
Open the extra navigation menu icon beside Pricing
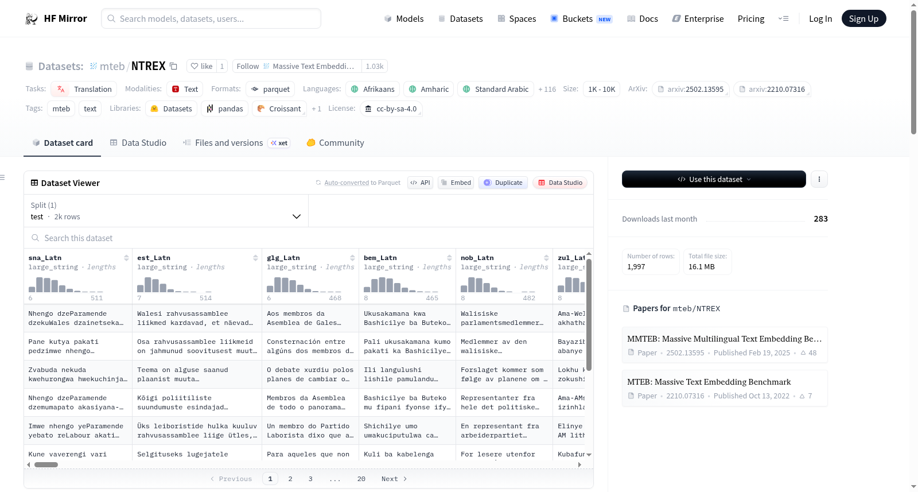point(783,19)
